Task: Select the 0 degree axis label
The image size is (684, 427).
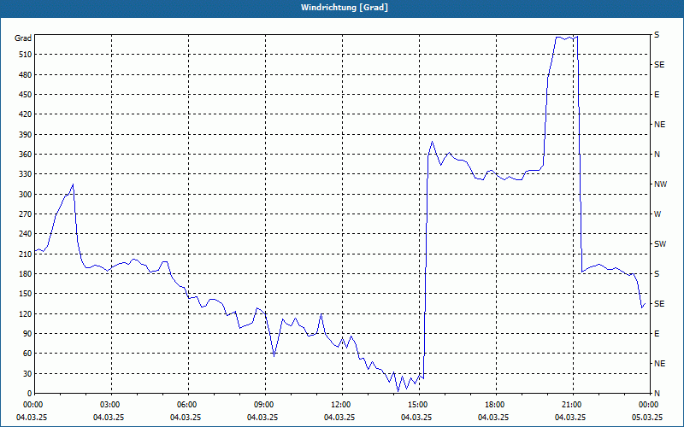Action: pyautogui.click(x=30, y=394)
